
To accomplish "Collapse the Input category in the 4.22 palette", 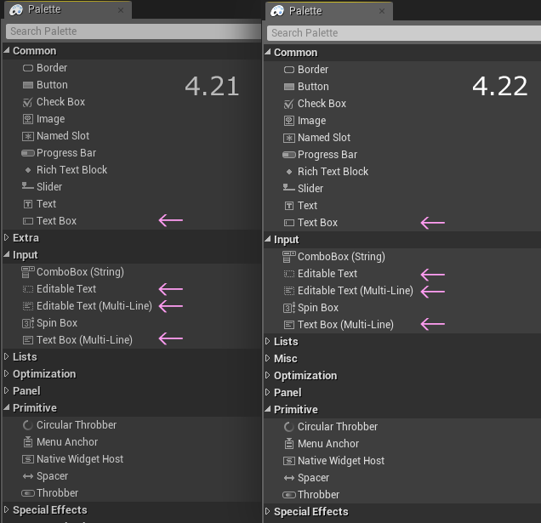I will [x=268, y=239].
